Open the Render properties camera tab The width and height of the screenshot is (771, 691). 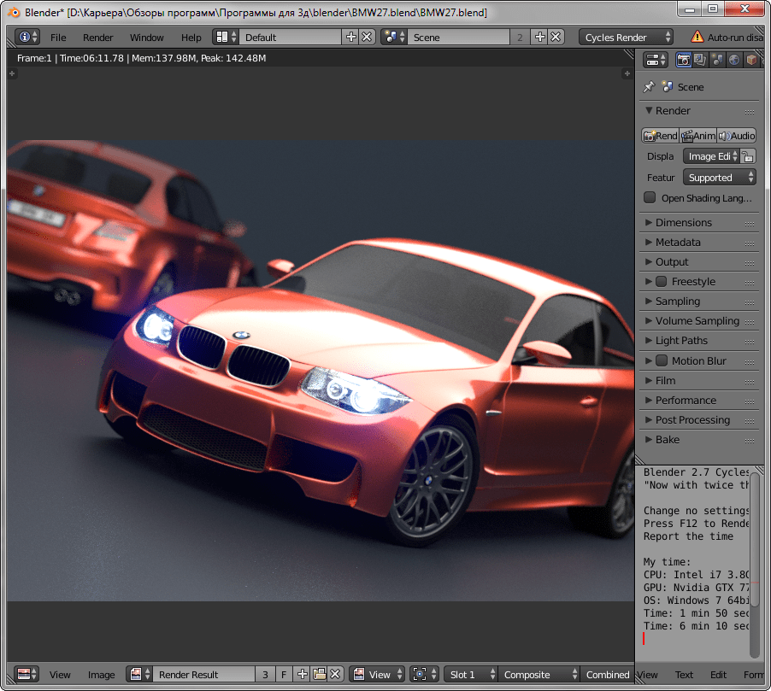(684, 60)
